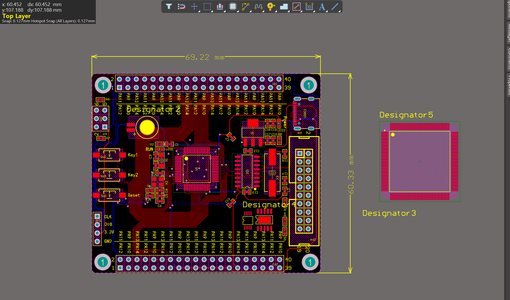Click the bottom-left mounting hole pad
The image size is (510, 300).
click(103, 262)
